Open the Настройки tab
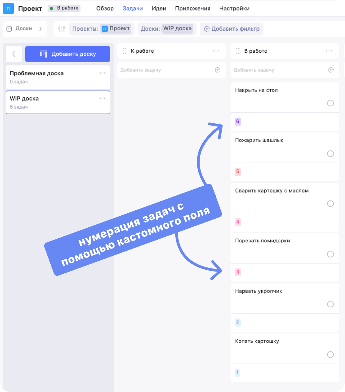 point(234,8)
